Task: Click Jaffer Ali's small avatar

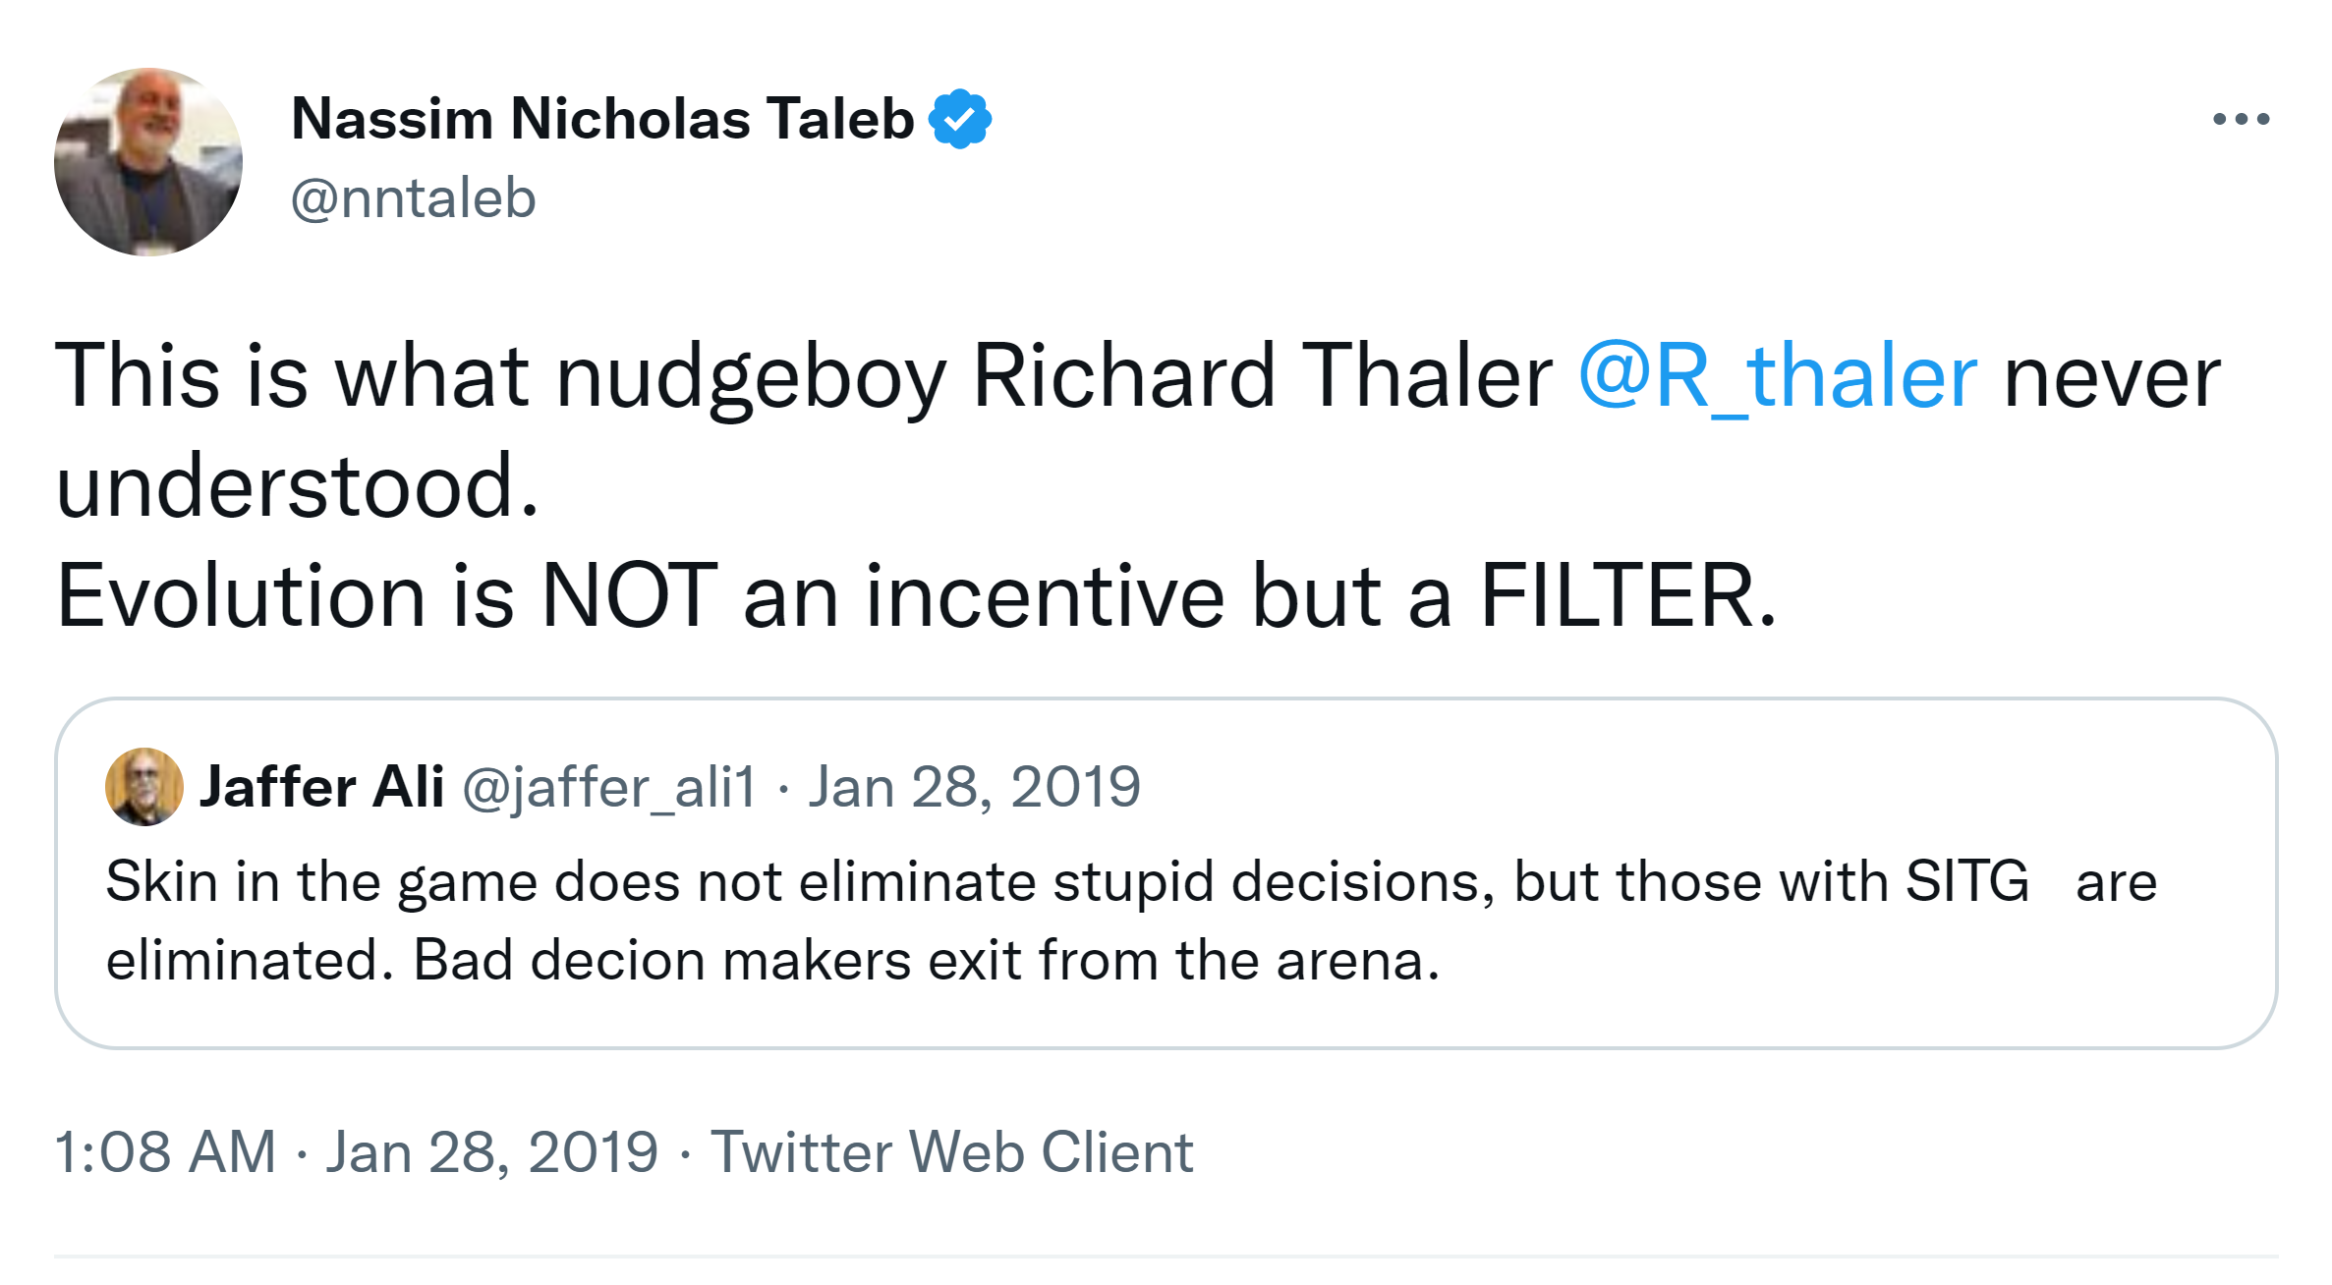Action: click(144, 787)
